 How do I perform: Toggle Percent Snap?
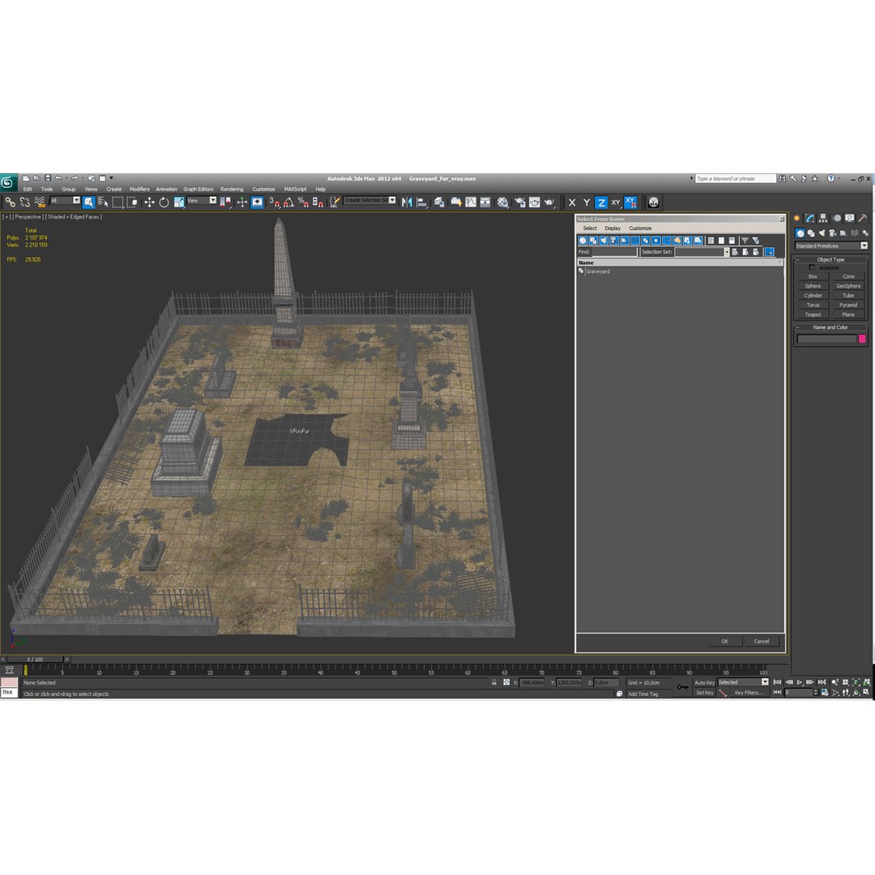pyautogui.click(x=303, y=202)
